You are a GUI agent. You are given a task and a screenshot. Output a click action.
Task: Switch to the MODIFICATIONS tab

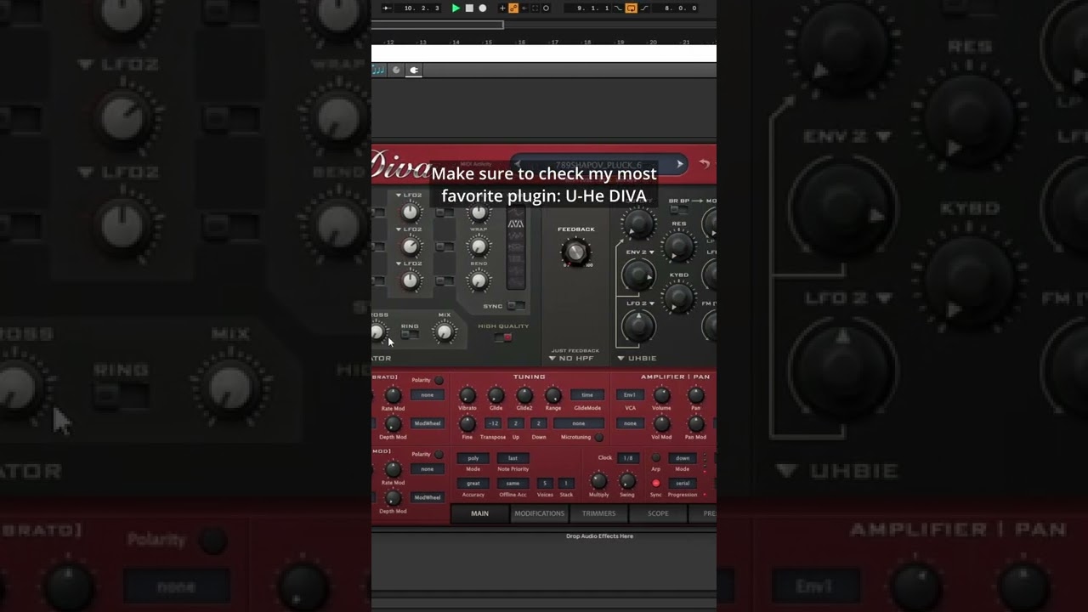539,513
